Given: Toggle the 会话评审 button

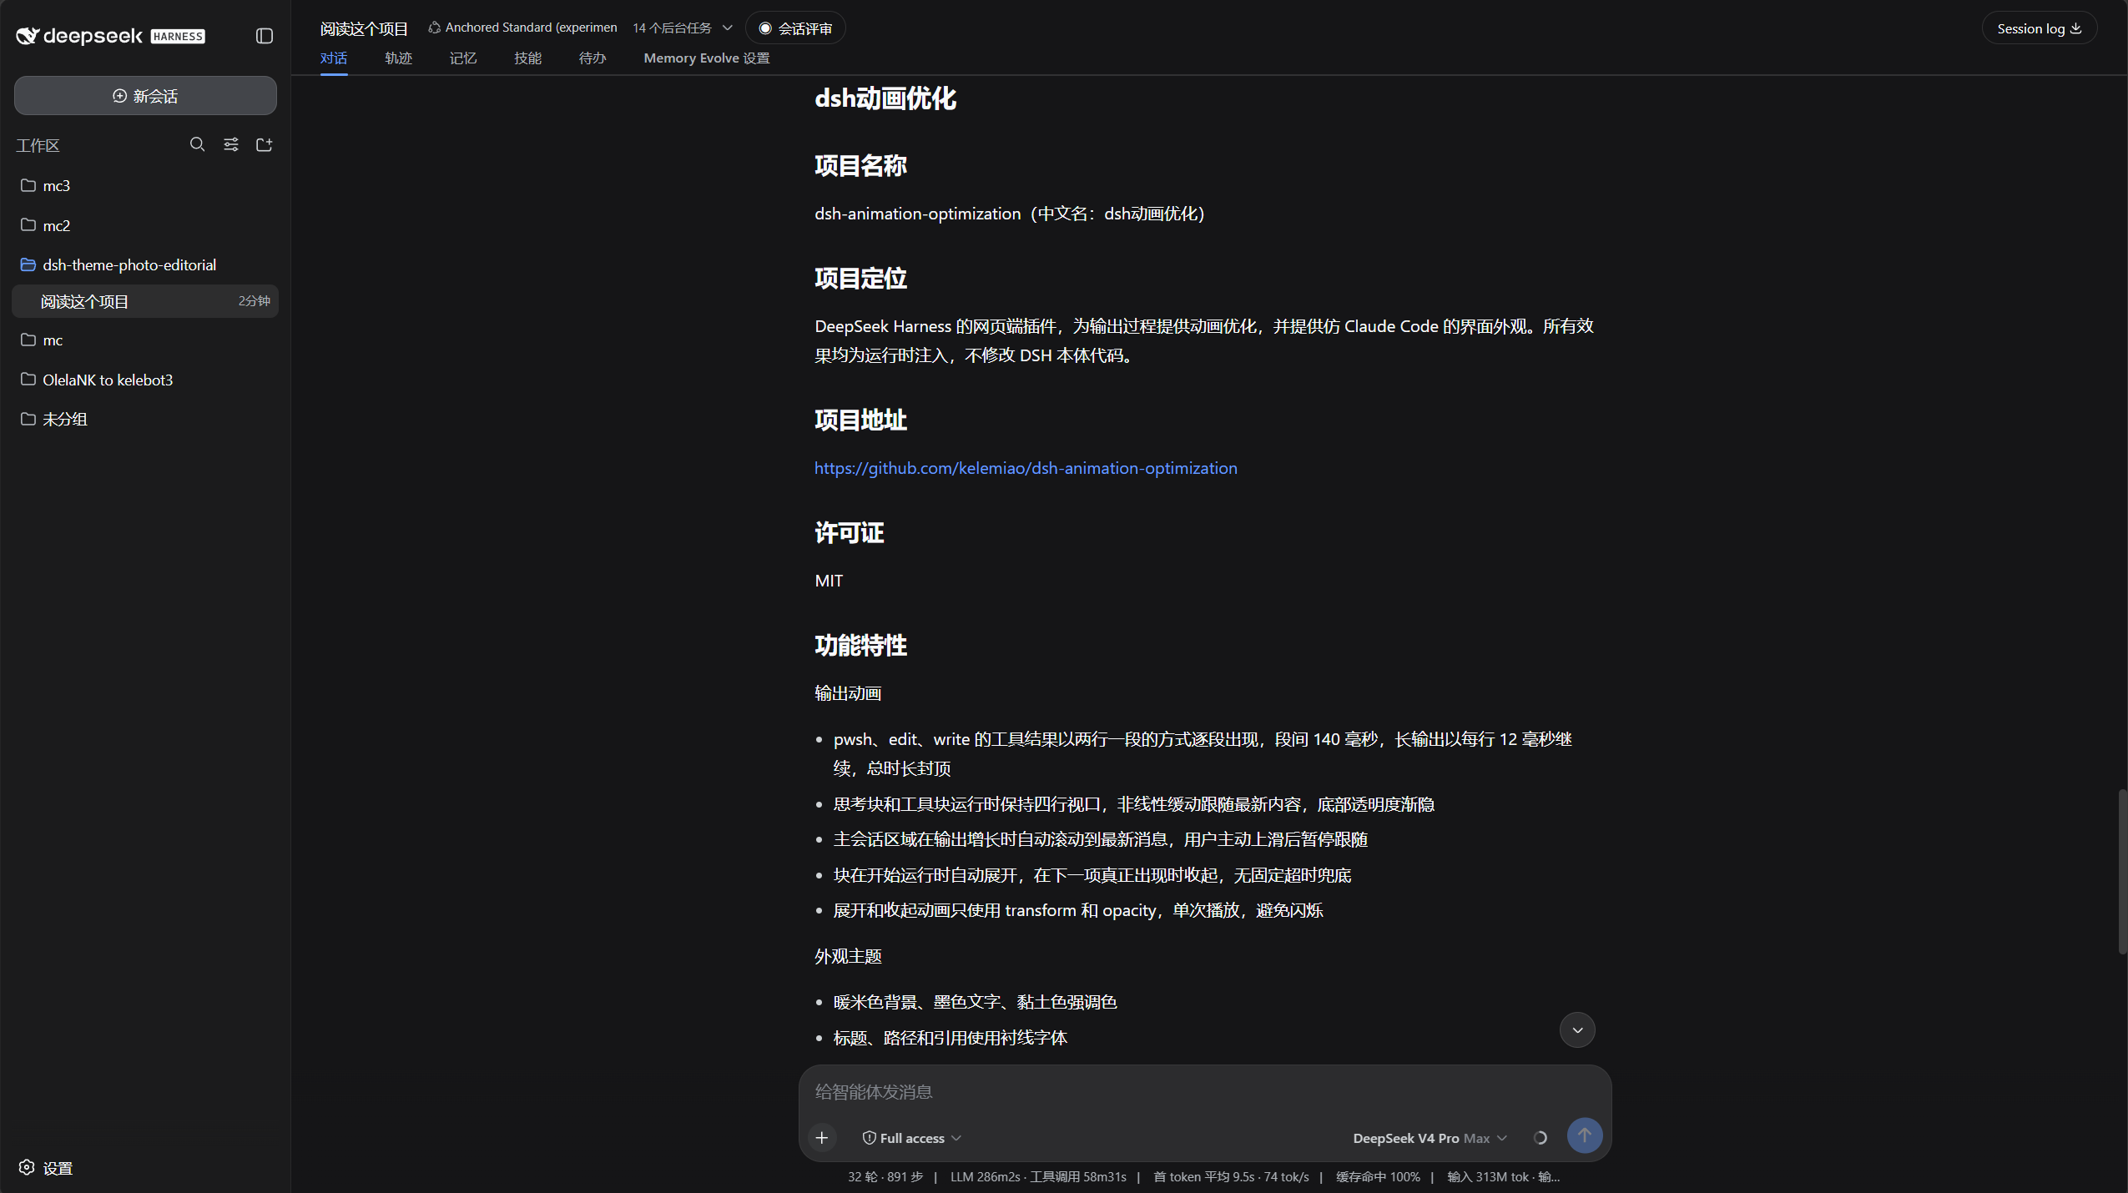Looking at the screenshot, I should 795,28.
